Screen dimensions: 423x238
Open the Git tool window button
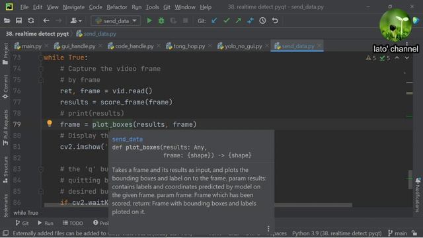click(x=22, y=223)
